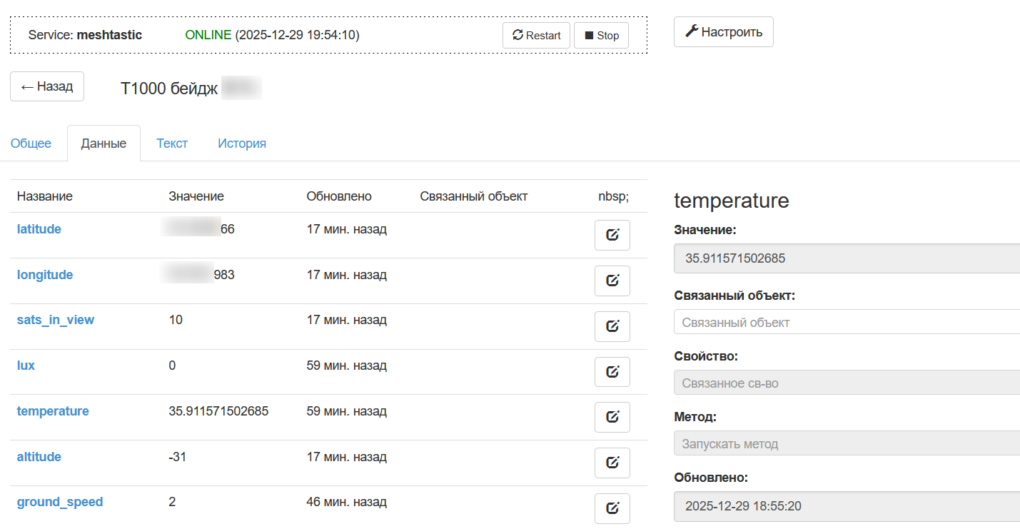Open the temperature property link
1020x529 pixels.
tap(53, 411)
